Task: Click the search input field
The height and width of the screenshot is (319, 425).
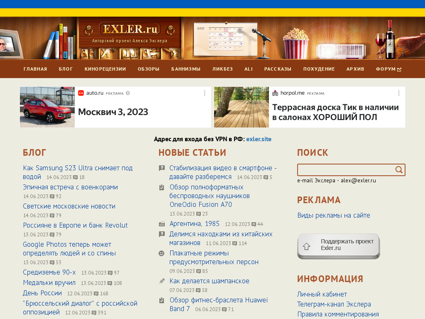Action: [346, 170]
